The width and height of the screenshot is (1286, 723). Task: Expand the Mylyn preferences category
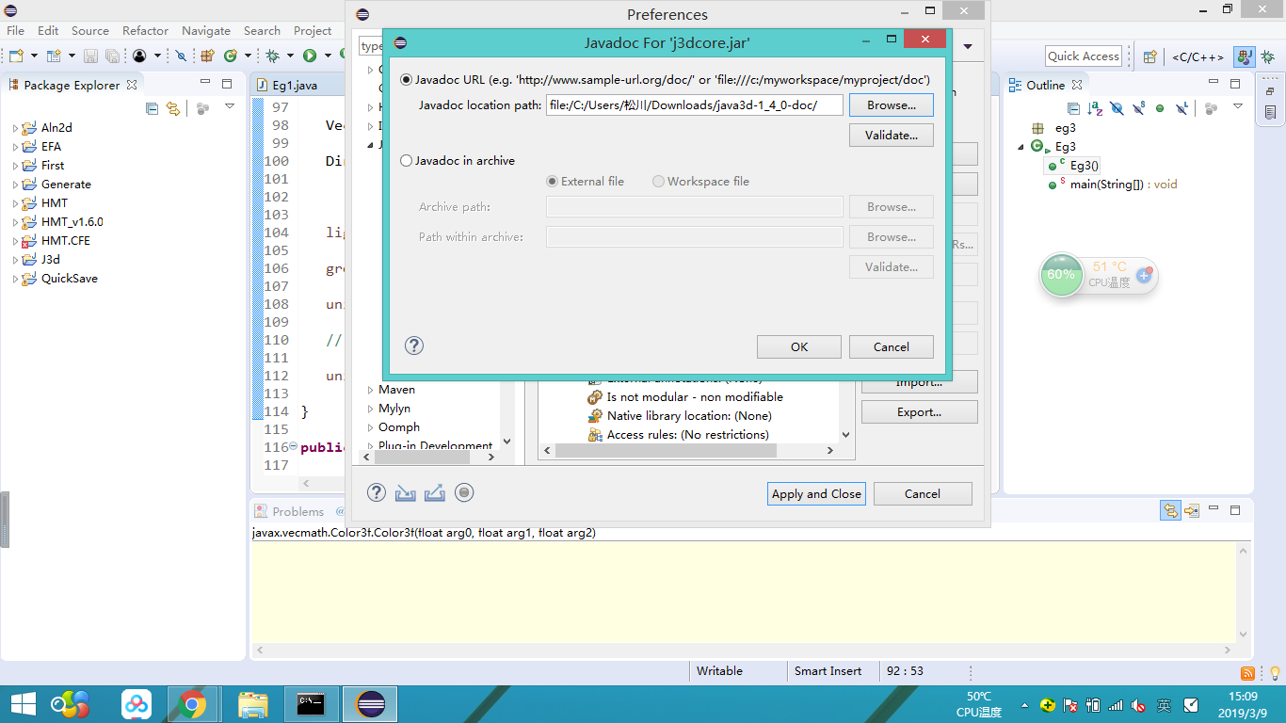tap(369, 408)
